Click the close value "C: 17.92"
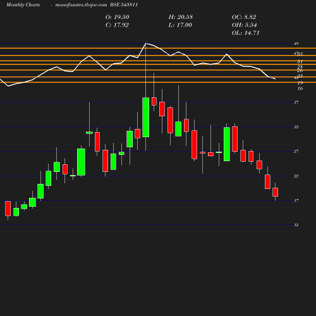 point(117,25)
